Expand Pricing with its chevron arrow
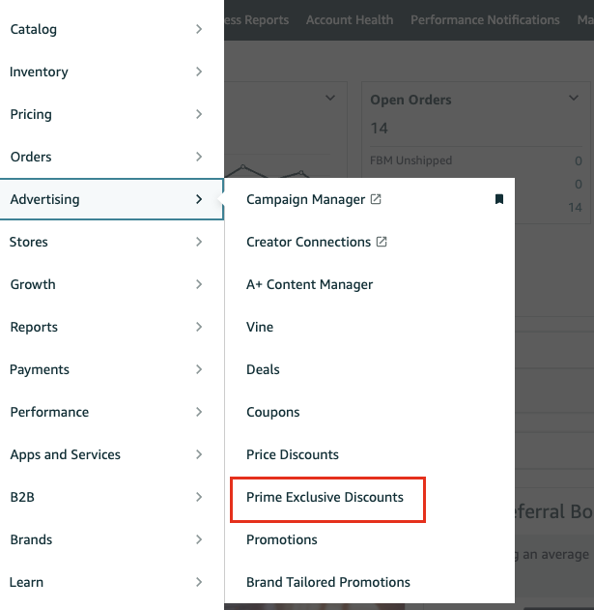This screenshot has height=610, width=594. pos(199,114)
